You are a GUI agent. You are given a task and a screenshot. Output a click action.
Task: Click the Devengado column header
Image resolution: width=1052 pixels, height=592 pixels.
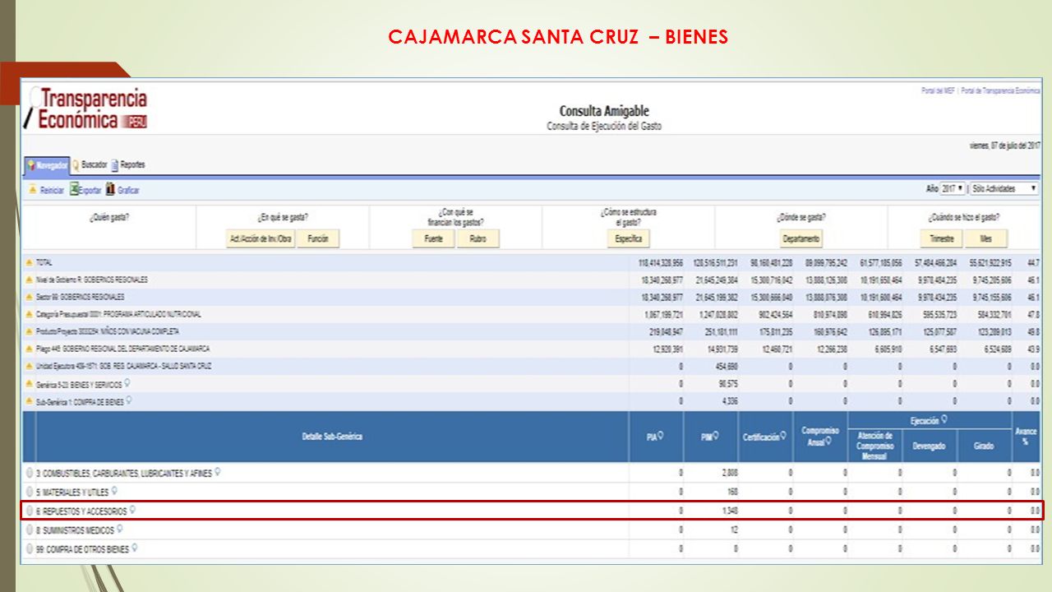tap(930, 446)
